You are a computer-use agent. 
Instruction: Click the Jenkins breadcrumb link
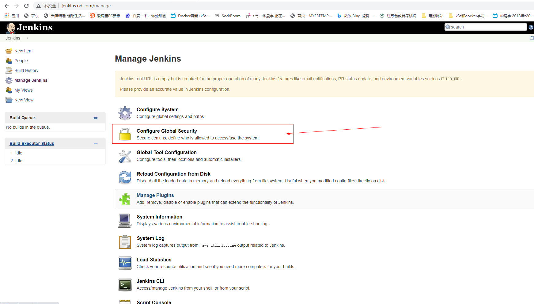click(x=13, y=38)
